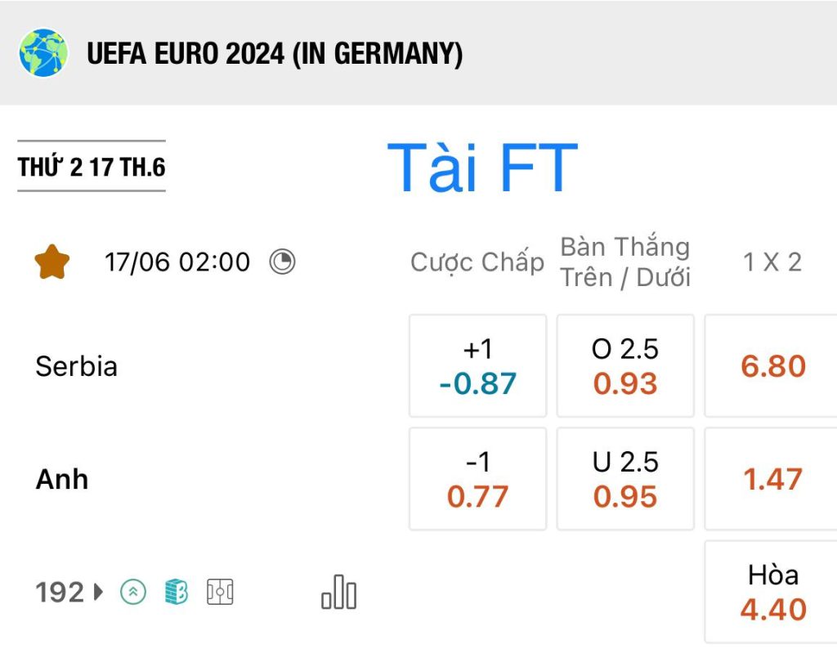This screenshot has height=649, width=837.
Task: Click the Anh team name
Action: (62, 479)
